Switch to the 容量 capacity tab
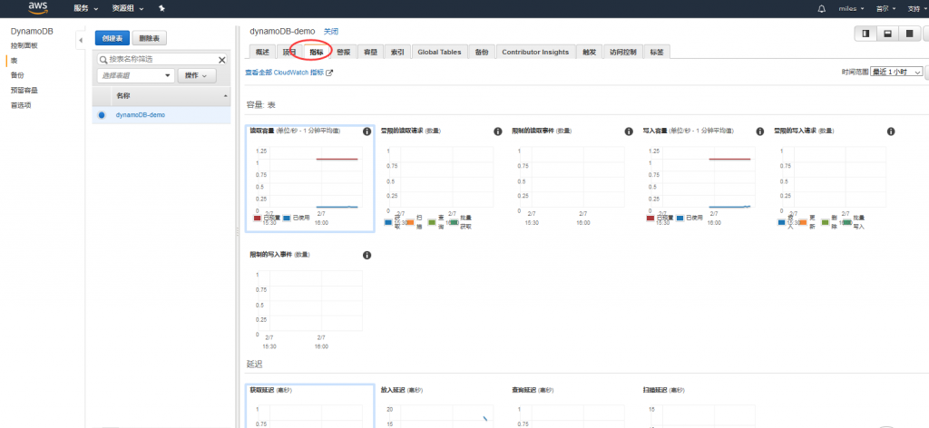This screenshot has height=428, width=929. (x=371, y=52)
